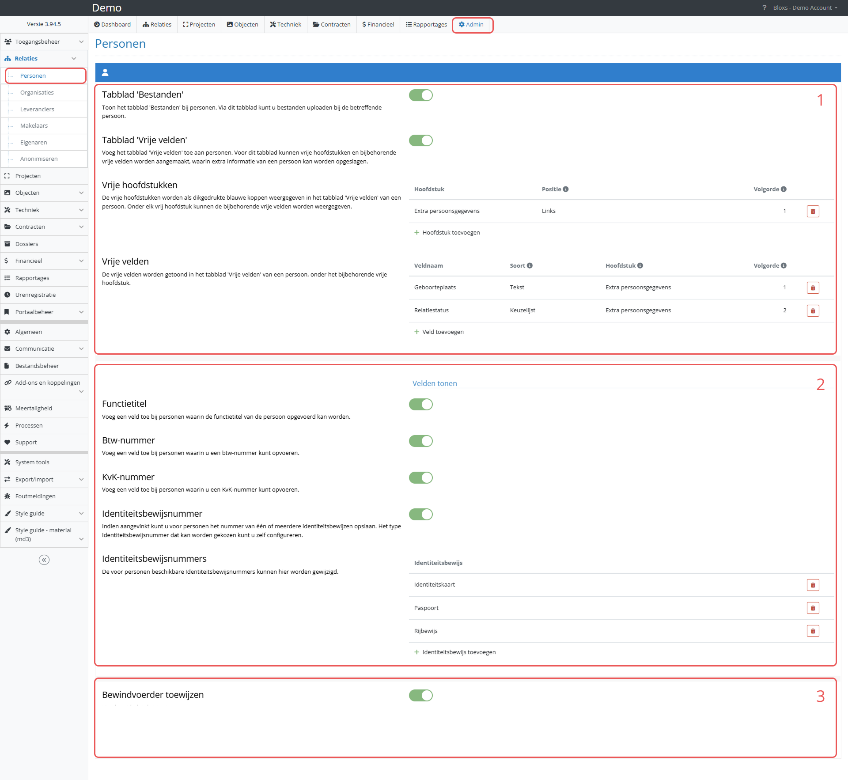The height and width of the screenshot is (780, 848).
Task: Open the Rapportages top menu
Action: click(x=426, y=24)
